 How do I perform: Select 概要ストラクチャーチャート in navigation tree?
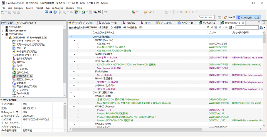(x=28, y=55)
